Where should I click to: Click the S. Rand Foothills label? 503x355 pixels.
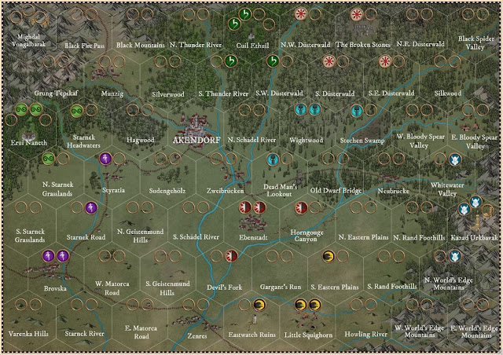tap(392, 287)
